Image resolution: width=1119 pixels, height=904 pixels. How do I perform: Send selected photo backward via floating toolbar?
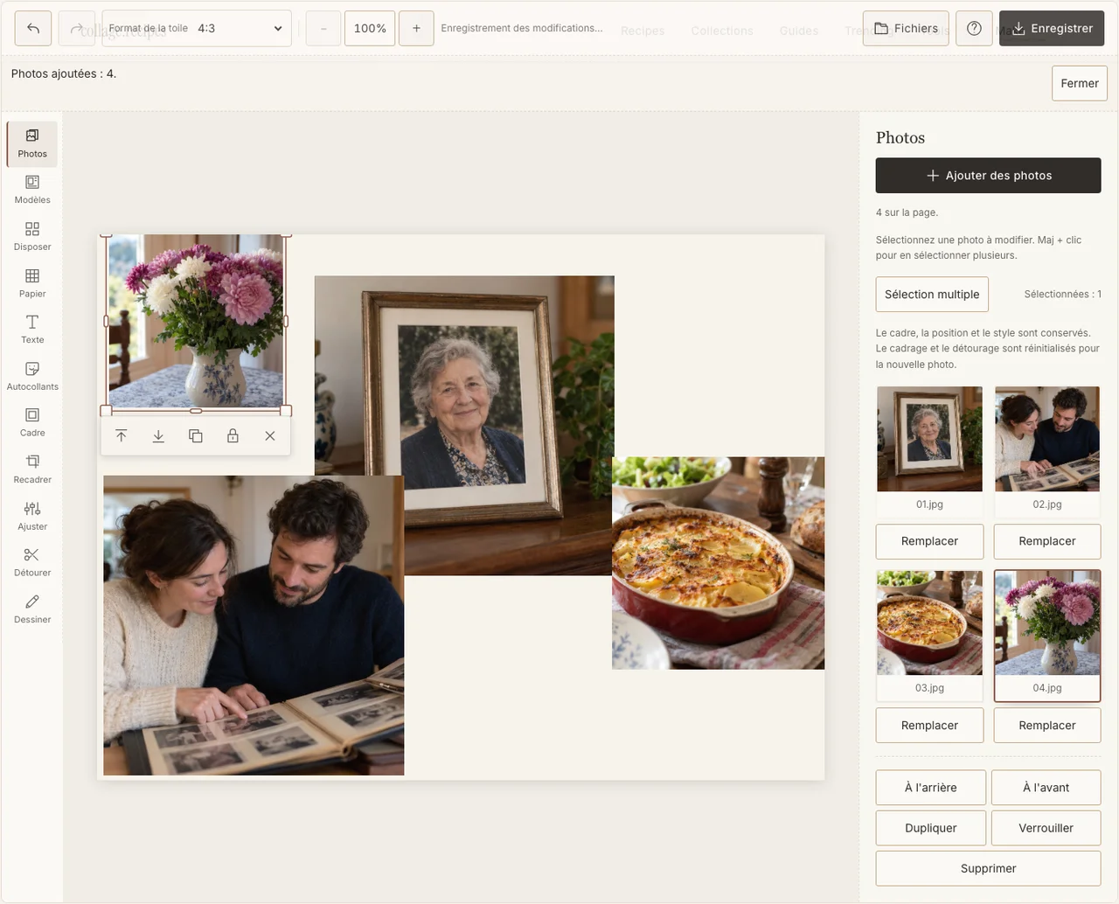(x=158, y=435)
